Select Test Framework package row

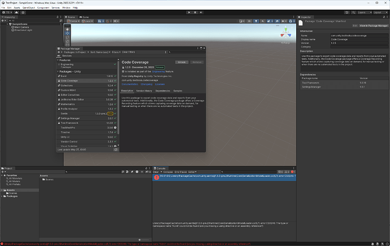tap(87, 123)
